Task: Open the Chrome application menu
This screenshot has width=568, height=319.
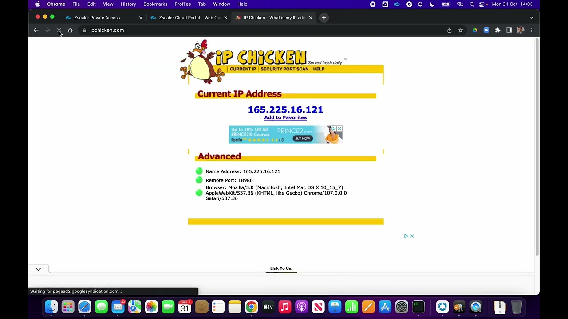Action: 56,4
